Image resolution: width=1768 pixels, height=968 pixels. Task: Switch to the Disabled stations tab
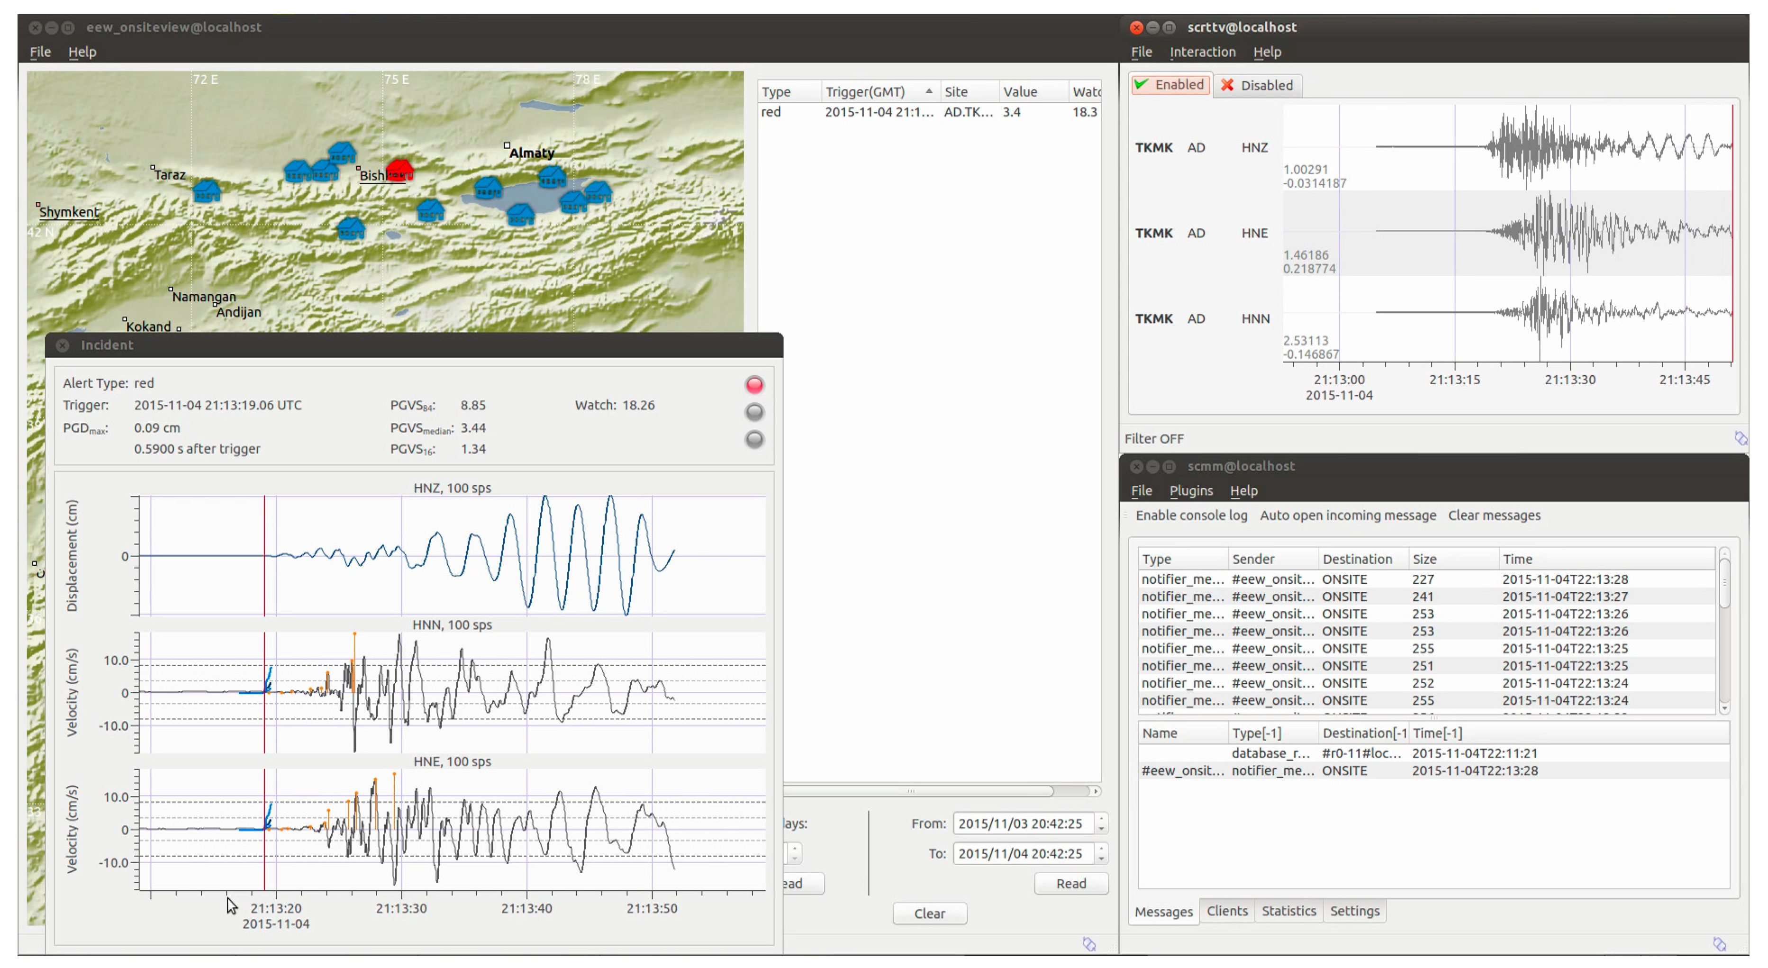pos(1257,85)
